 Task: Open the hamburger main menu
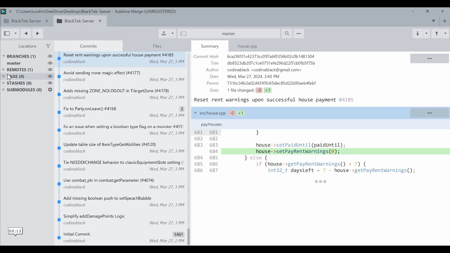[x=10, y=11]
